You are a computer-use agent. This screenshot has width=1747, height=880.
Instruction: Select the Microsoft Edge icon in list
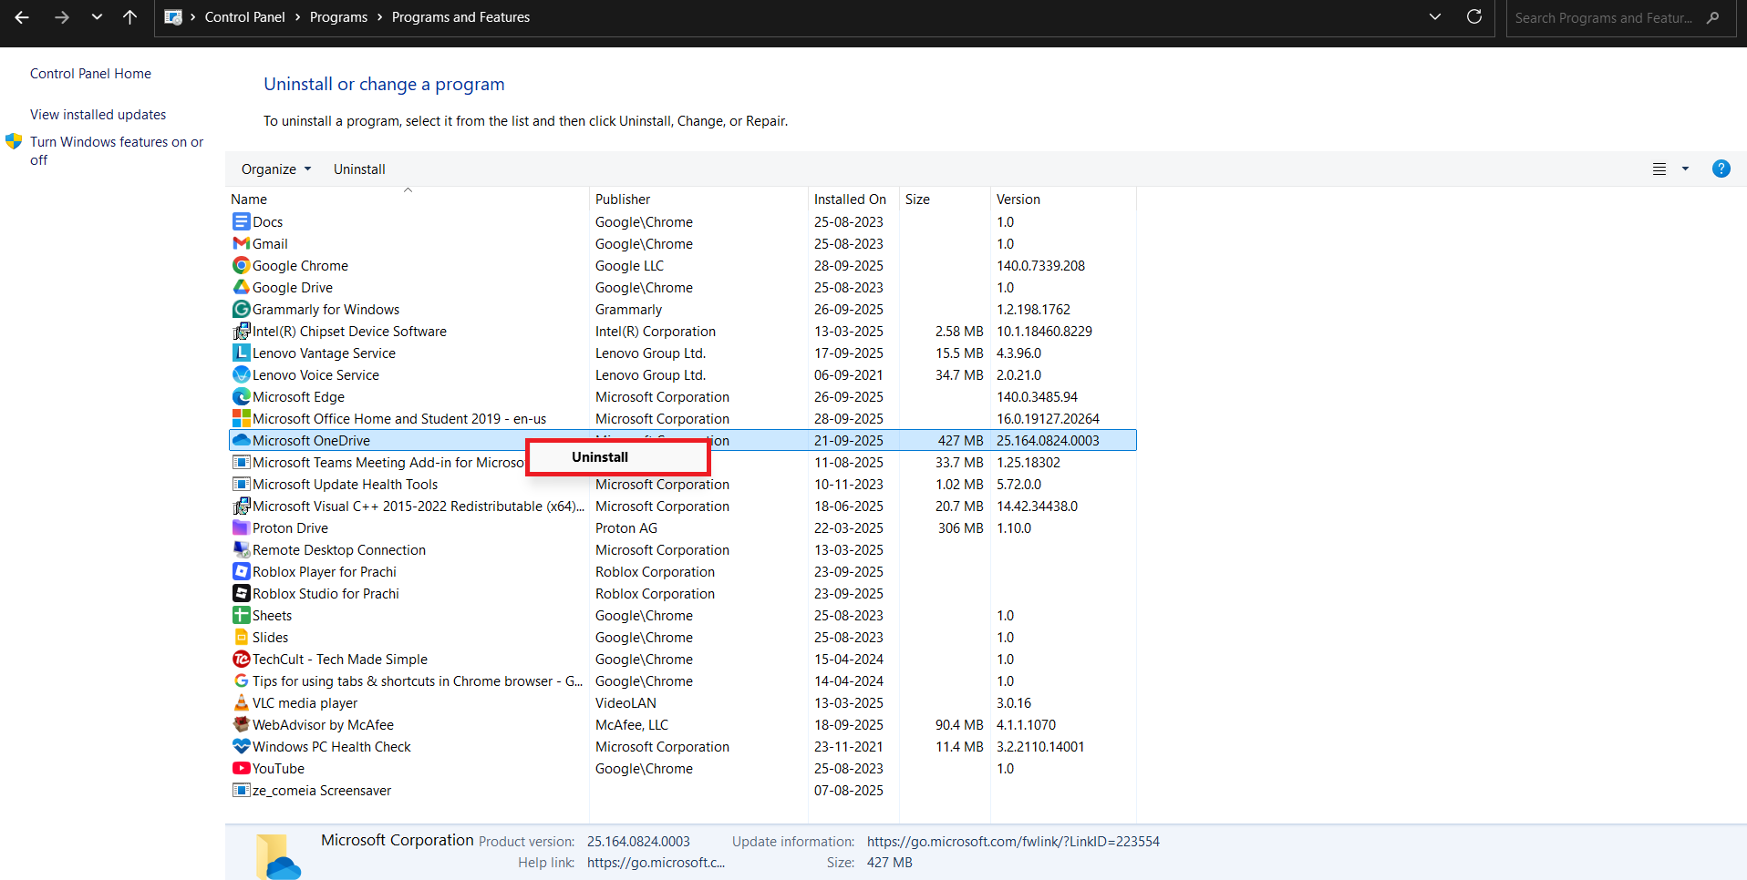(241, 396)
